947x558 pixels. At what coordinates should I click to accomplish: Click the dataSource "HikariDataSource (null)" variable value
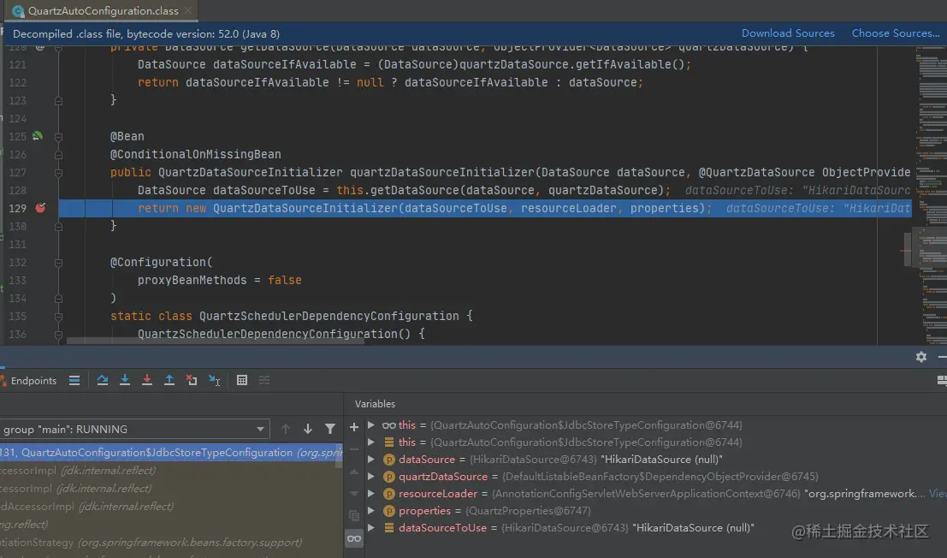[661, 460]
